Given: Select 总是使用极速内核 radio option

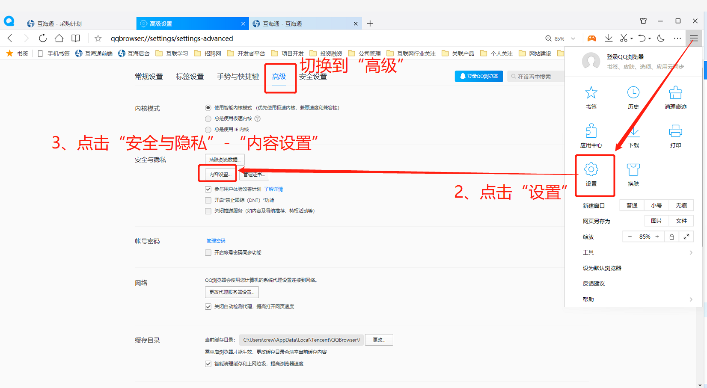Looking at the screenshot, I should point(208,118).
